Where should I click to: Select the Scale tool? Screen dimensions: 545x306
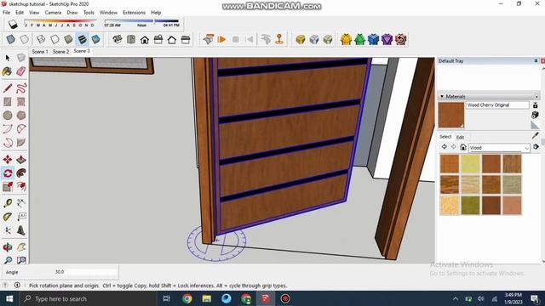[x=8, y=187]
